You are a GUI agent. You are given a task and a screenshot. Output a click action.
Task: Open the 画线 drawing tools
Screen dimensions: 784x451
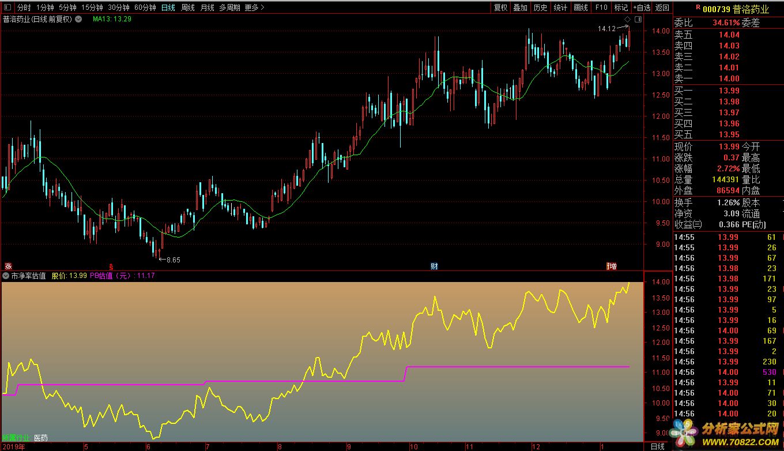click(x=581, y=7)
